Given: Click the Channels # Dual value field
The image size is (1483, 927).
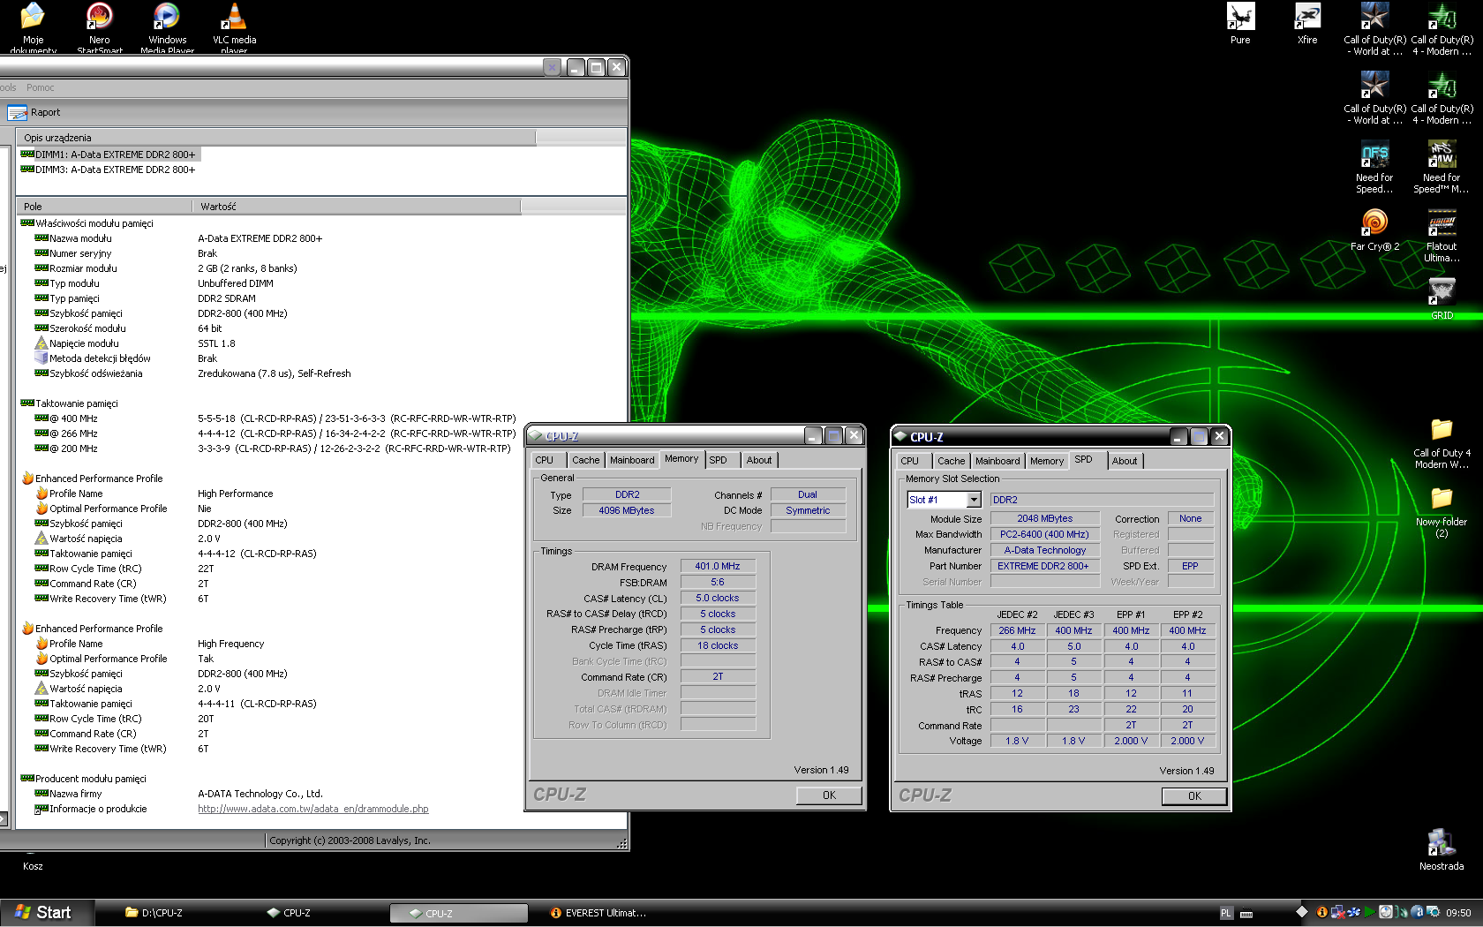Looking at the screenshot, I should click(808, 494).
